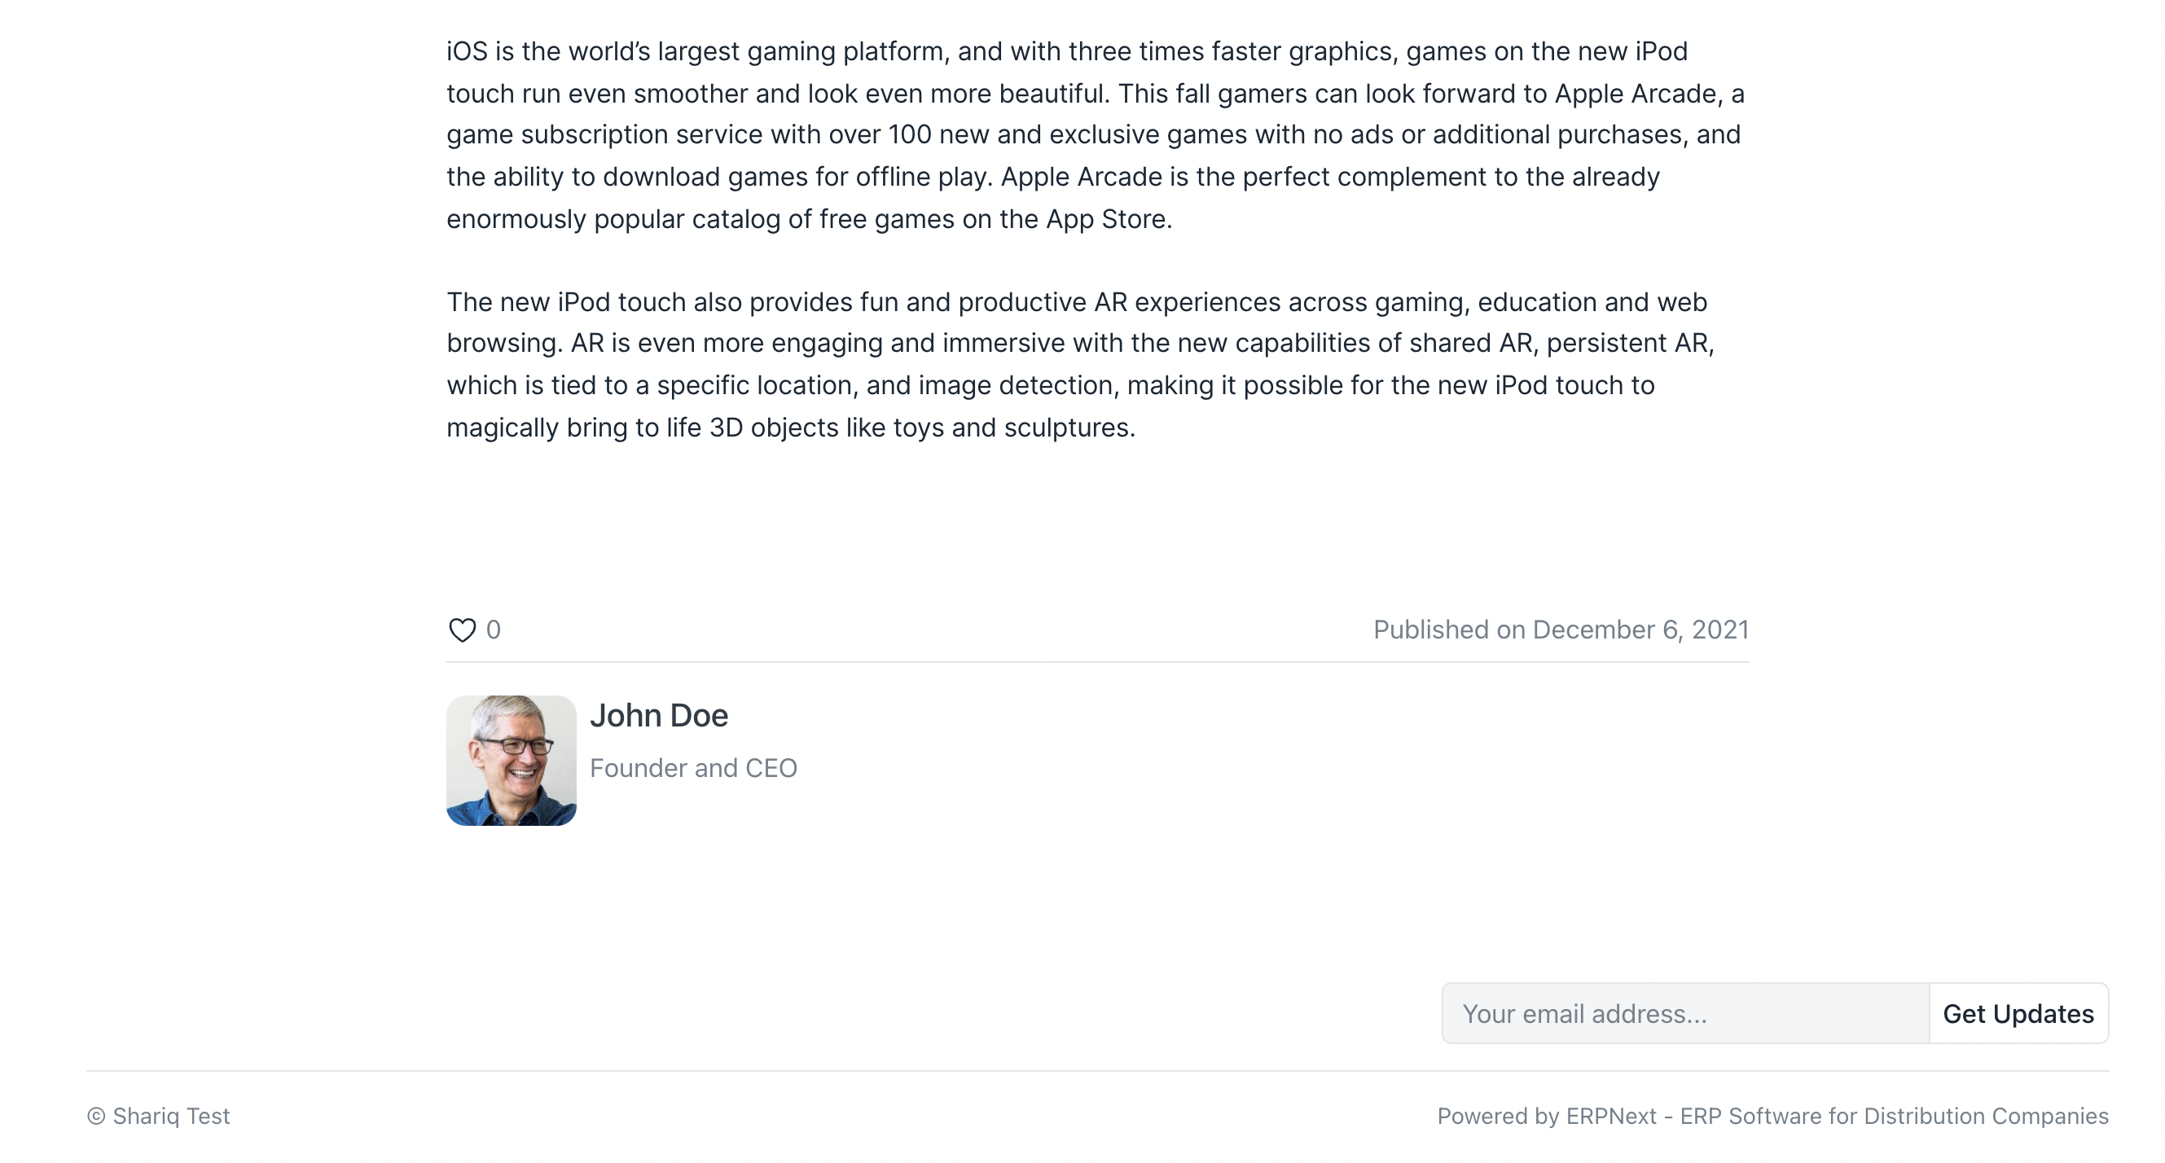
Task: Click the heart like icon
Action: click(463, 630)
